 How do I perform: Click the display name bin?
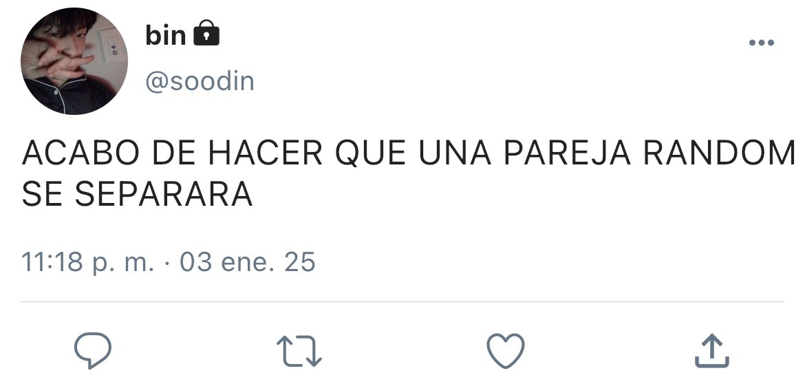(x=165, y=35)
